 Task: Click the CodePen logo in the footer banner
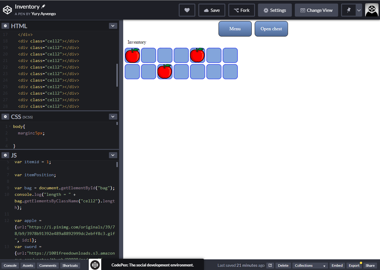95,265
